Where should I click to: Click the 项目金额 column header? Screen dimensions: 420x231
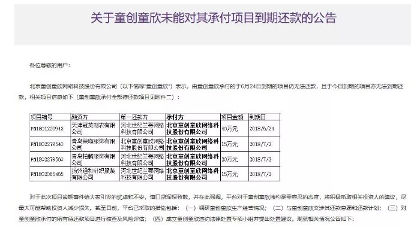coord(235,117)
